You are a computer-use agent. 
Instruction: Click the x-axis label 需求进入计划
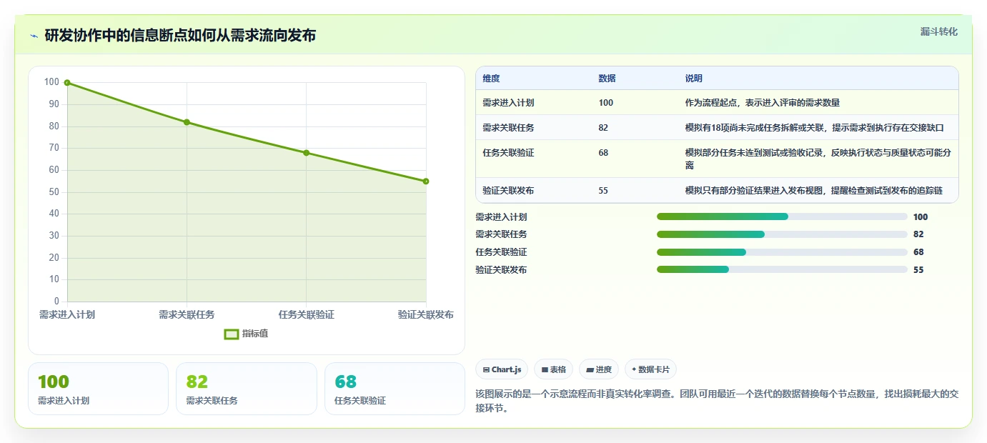click(x=67, y=314)
